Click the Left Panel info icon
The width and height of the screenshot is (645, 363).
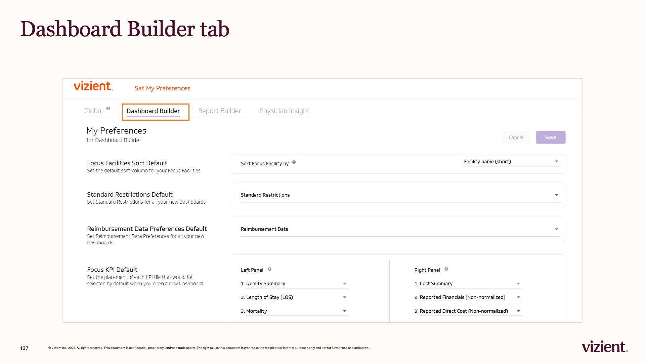270,269
